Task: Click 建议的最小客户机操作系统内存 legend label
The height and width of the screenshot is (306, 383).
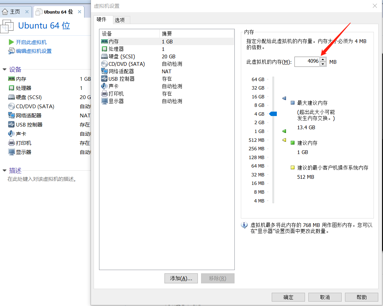Action: (333, 168)
